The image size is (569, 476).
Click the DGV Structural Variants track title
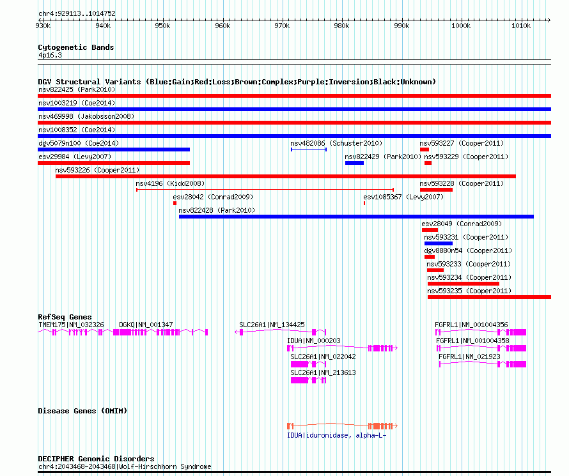point(237,82)
